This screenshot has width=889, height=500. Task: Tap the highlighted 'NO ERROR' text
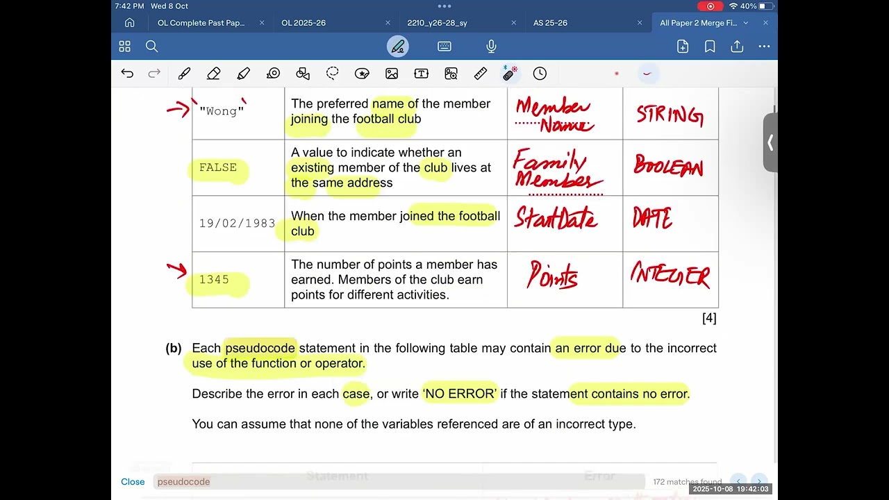(459, 394)
